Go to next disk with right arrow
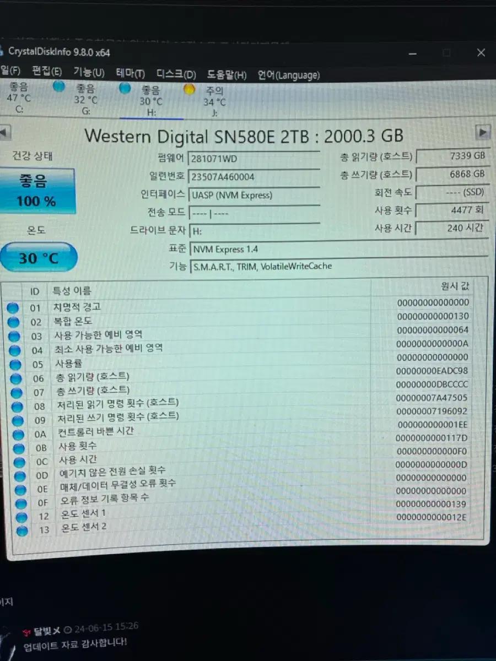This screenshot has width=496, height=661. pos(483,132)
